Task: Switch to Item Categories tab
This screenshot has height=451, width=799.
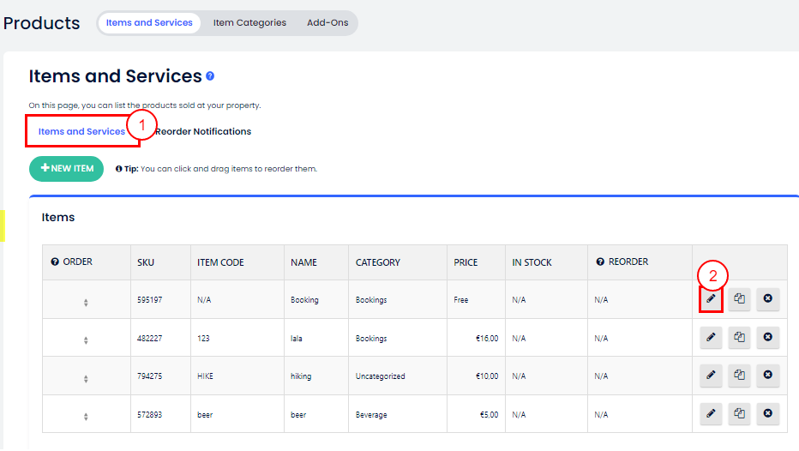Action: click(249, 23)
